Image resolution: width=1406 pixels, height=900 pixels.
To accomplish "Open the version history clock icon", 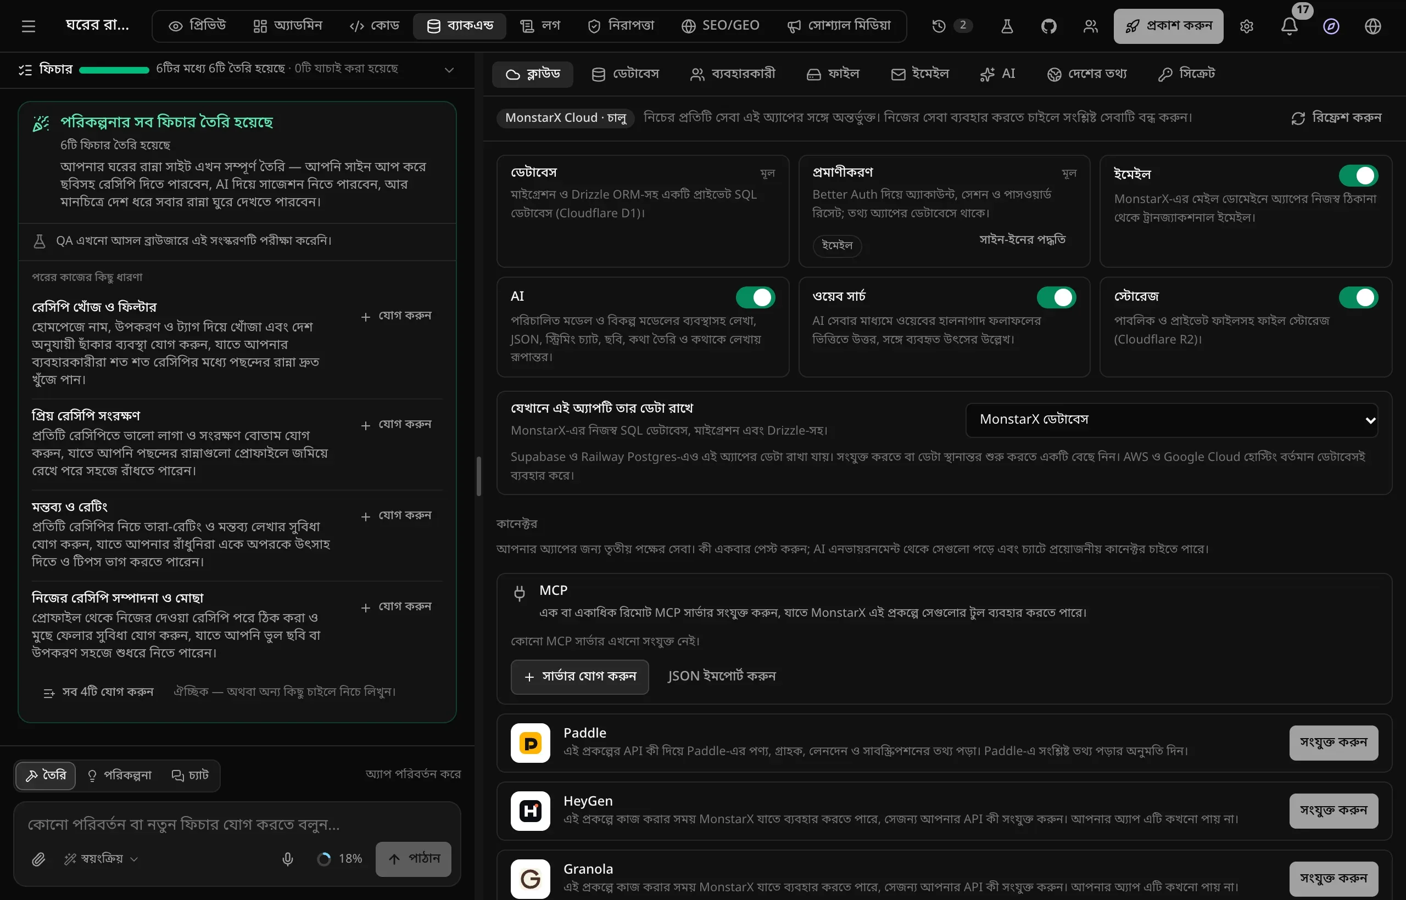I will tap(938, 26).
